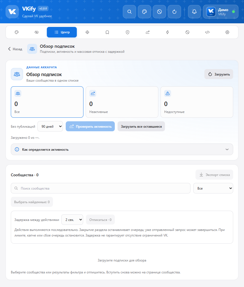Open theme palette button in header
The width and height of the screenshot is (244, 287).
pos(144,12)
